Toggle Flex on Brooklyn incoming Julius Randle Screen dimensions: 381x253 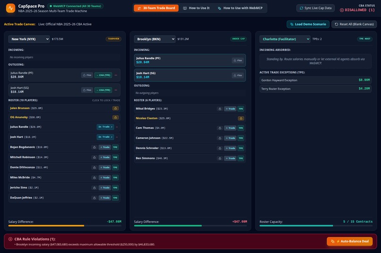click(238, 60)
